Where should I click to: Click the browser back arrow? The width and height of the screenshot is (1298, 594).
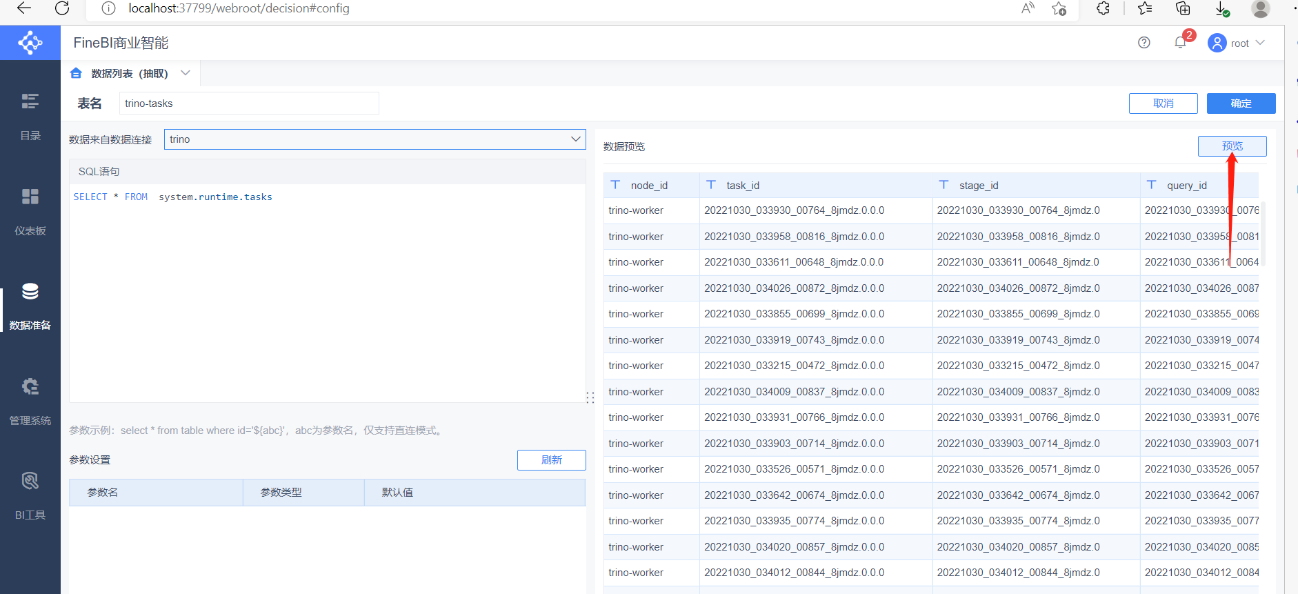(24, 8)
